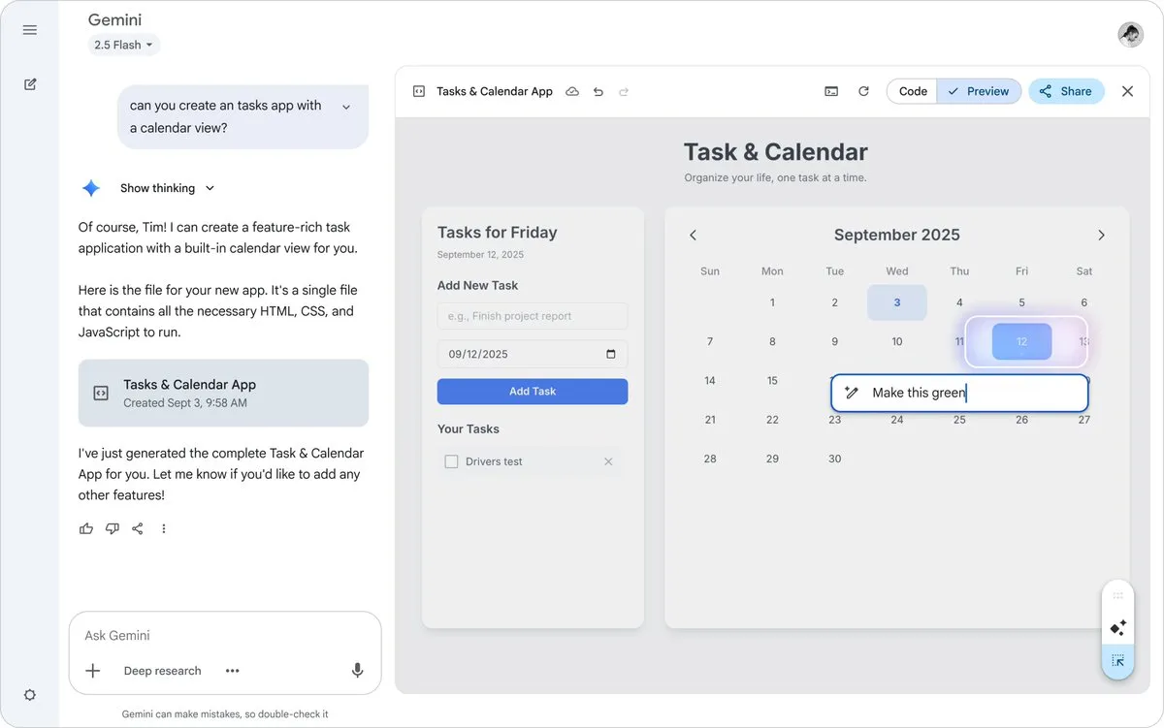This screenshot has width=1164, height=728.
Task: Click the Make this green edit field
Action: (x=959, y=393)
